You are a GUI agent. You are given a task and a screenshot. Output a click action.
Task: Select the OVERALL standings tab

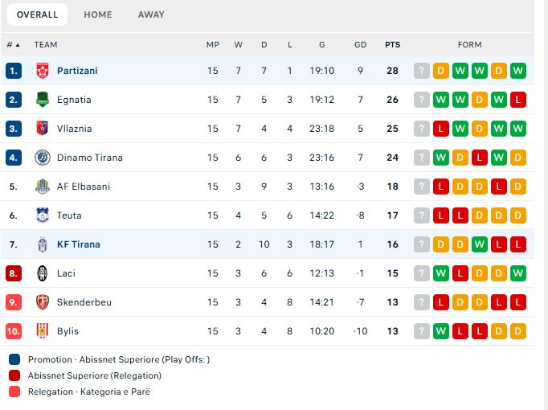click(x=37, y=14)
